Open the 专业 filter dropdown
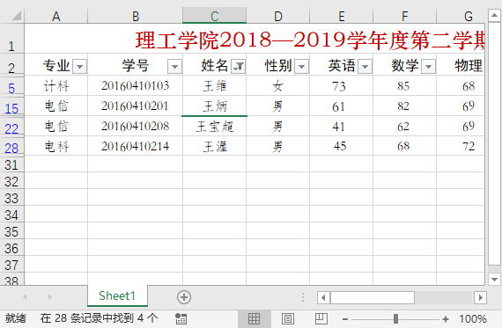502x328 pixels. pyautogui.click(x=79, y=67)
